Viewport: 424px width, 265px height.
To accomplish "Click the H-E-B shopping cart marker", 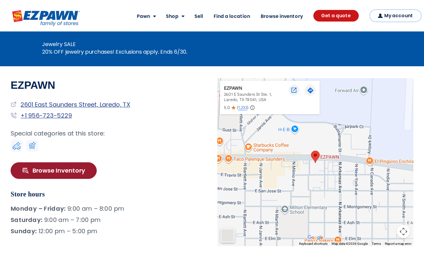I will pos(295,129).
